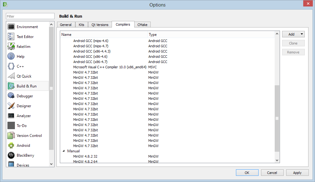Open the Text Editor settings icon
The image size is (315, 182).
coord(11,37)
